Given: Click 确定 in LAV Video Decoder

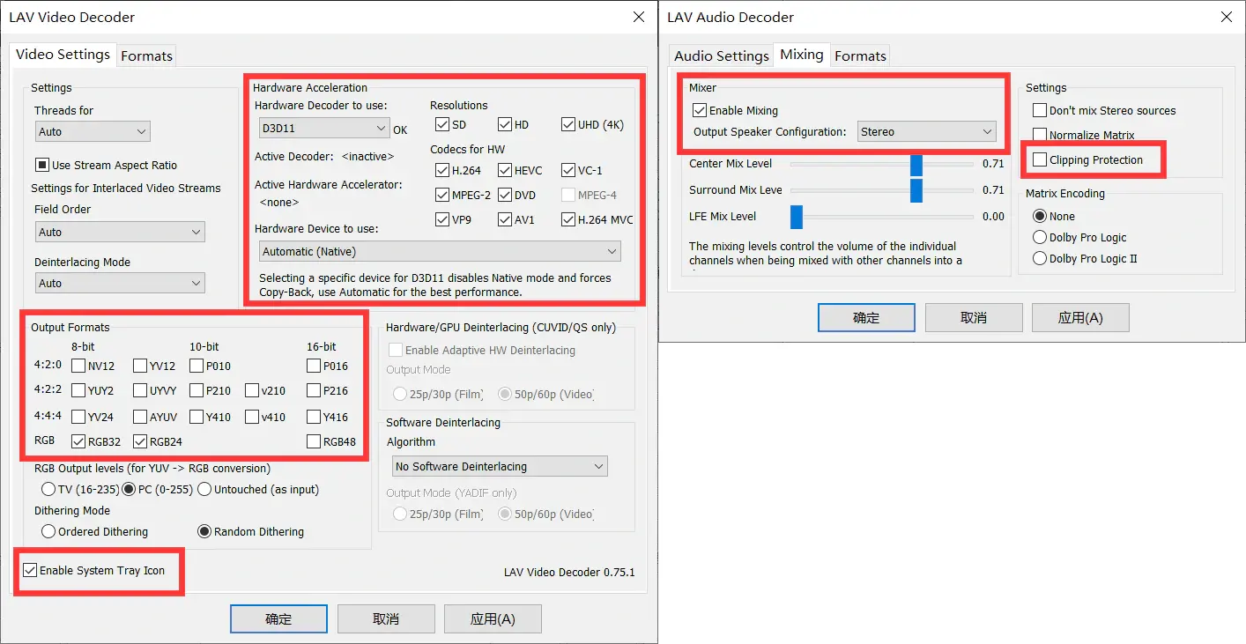Looking at the screenshot, I should pos(278,618).
